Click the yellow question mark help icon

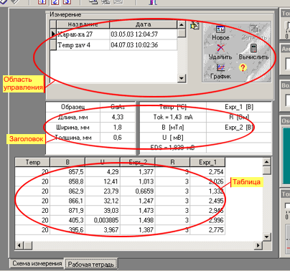point(243,67)
